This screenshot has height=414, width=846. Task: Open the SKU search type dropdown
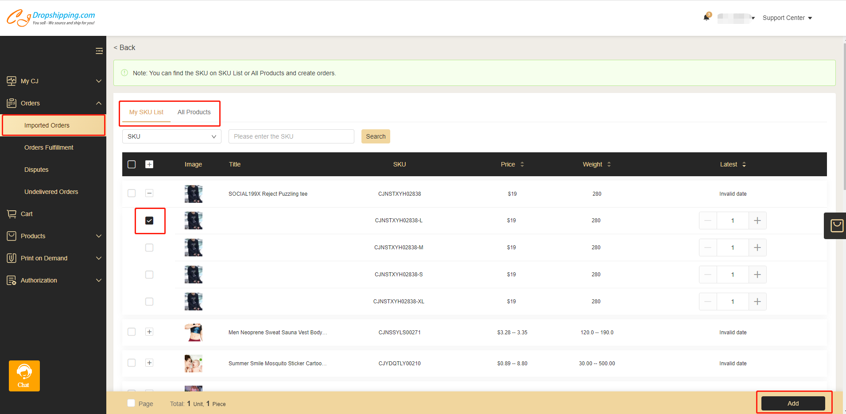[x=171, y=136]
